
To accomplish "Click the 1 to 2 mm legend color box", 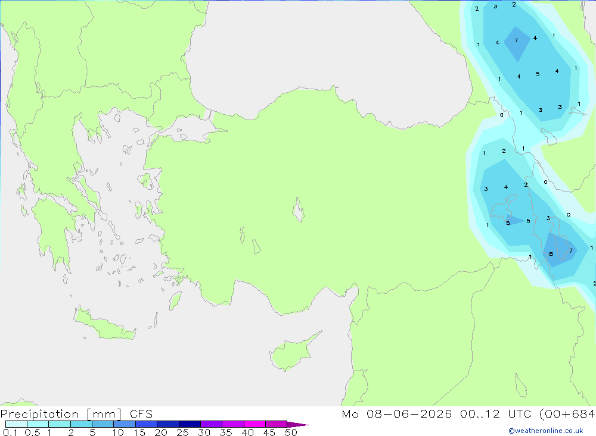I will (x=60, y=424).
